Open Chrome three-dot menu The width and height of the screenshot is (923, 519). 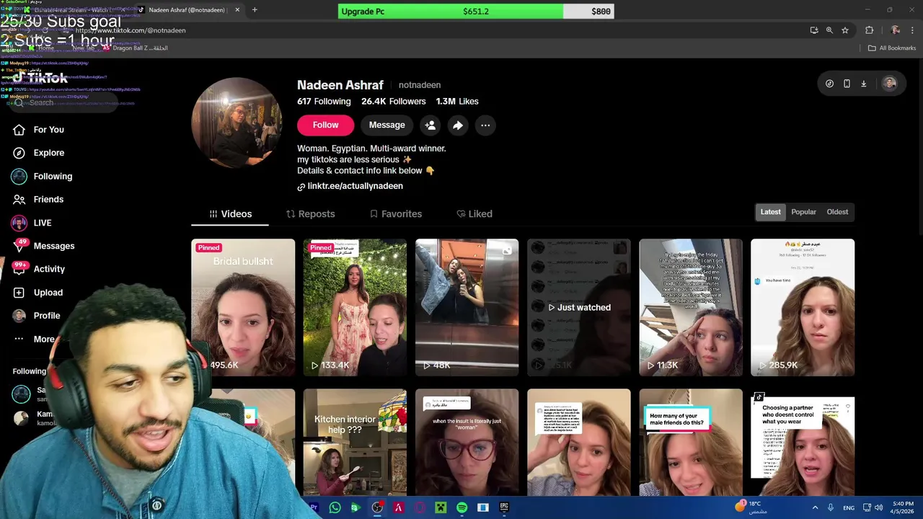[913, 30]
